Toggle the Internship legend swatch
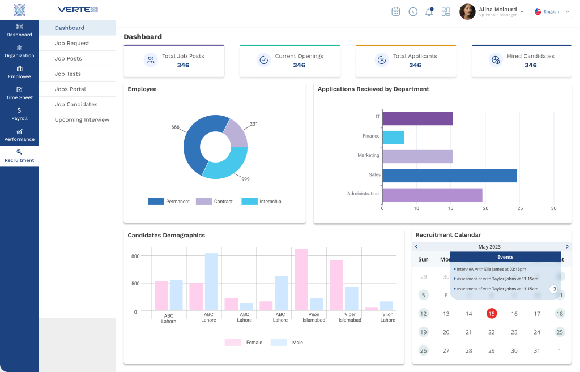 249,202
